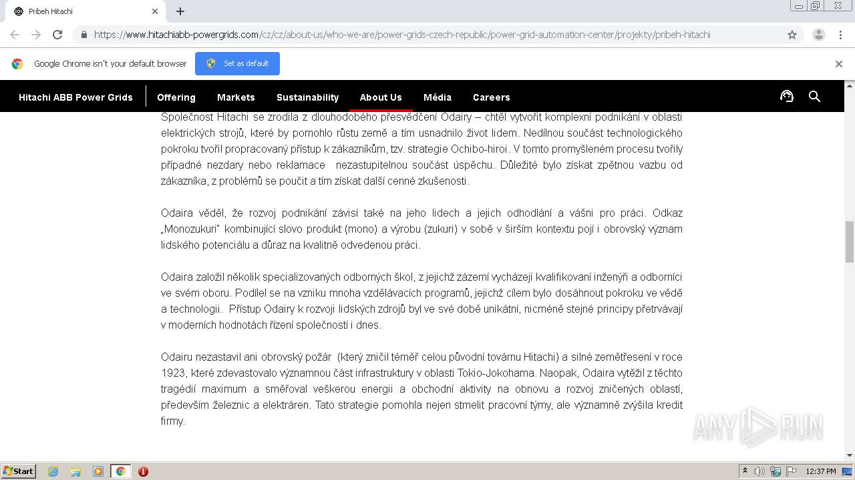Open the About Us menu
This screenshot has width=855, height=480.
click(x=381, y=97)
